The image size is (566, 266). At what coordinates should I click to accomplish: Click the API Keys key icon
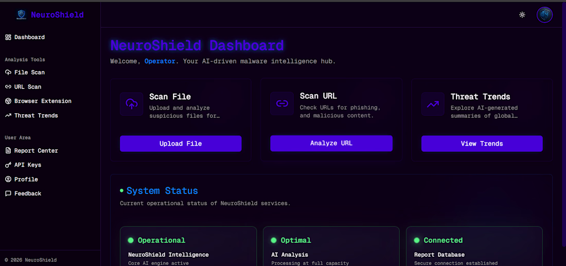(x=8, y=165)
